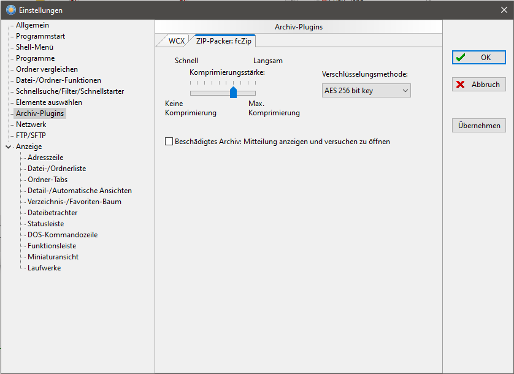This screenshot has width=514, height=374.
Task: Enable Beschädigtes Archiv checkbox
Action: tap(169, 142)
